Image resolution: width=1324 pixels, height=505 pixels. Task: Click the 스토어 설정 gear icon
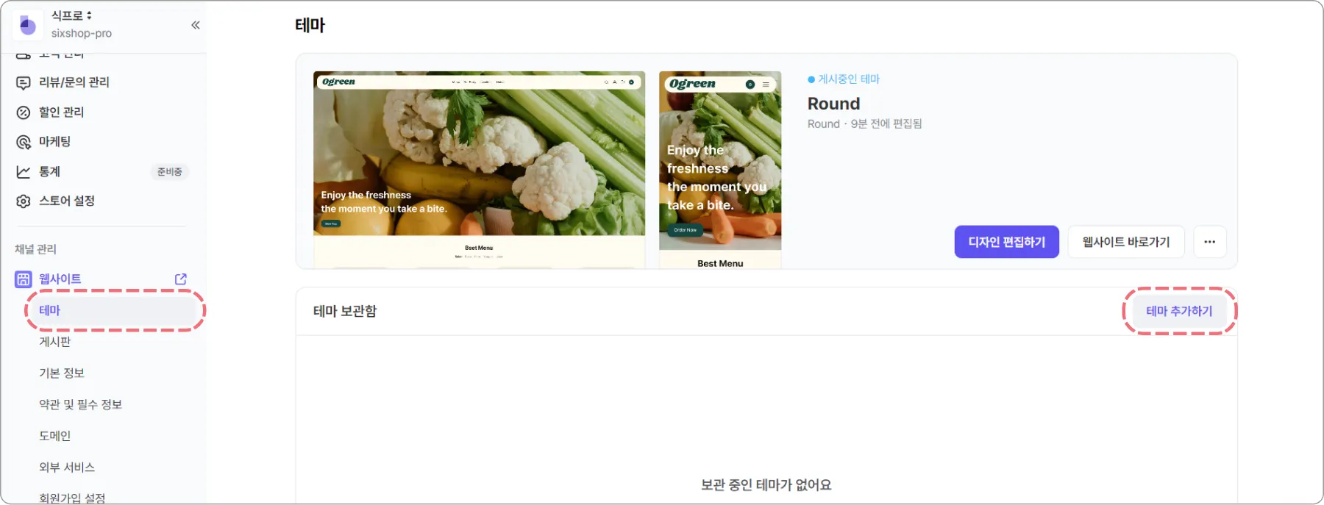[x=24, y=201]
